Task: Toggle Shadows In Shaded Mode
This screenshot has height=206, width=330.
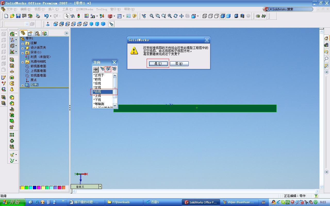Action: point(236,16)
